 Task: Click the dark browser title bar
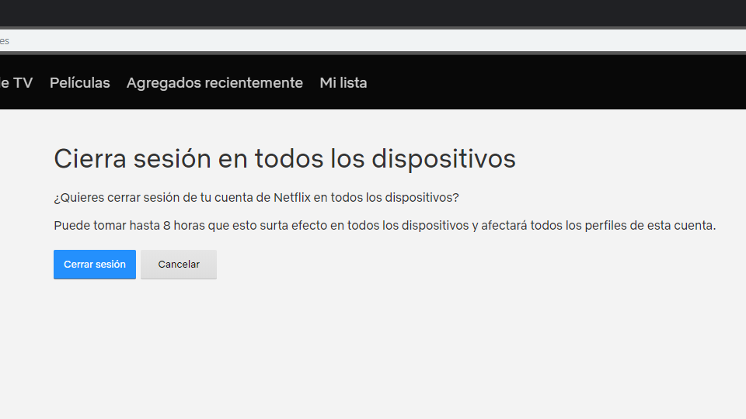(x=373, y=13)
